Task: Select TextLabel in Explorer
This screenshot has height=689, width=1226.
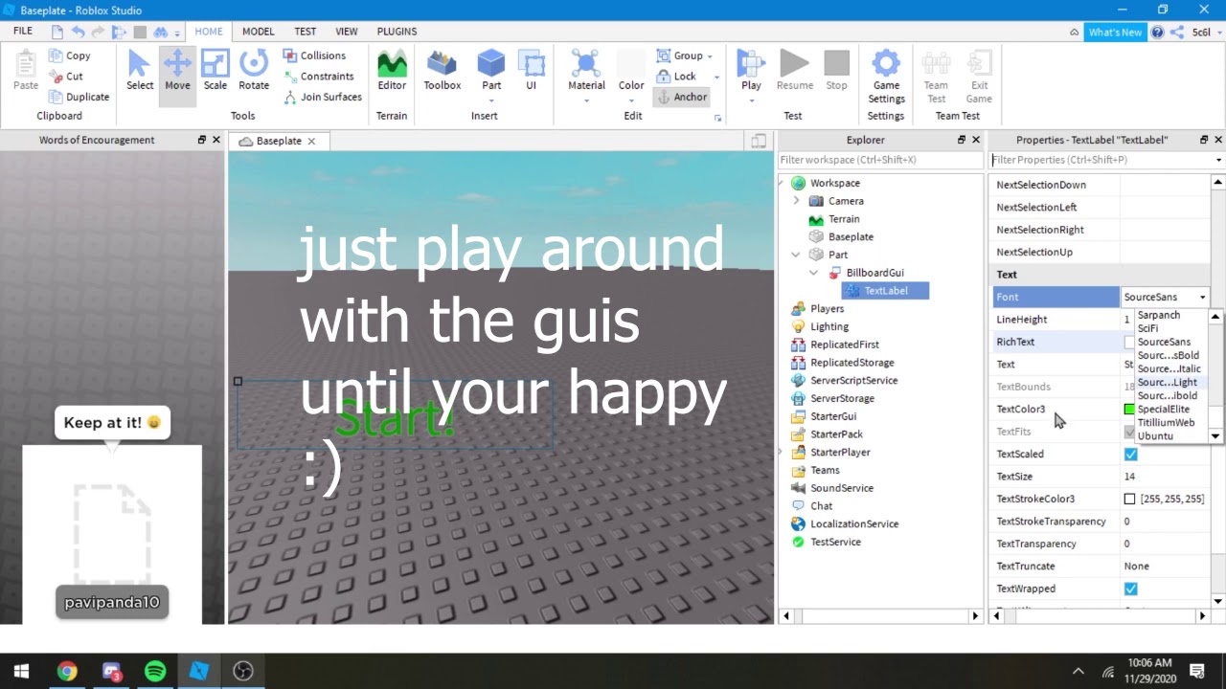Action: (885, 291)
